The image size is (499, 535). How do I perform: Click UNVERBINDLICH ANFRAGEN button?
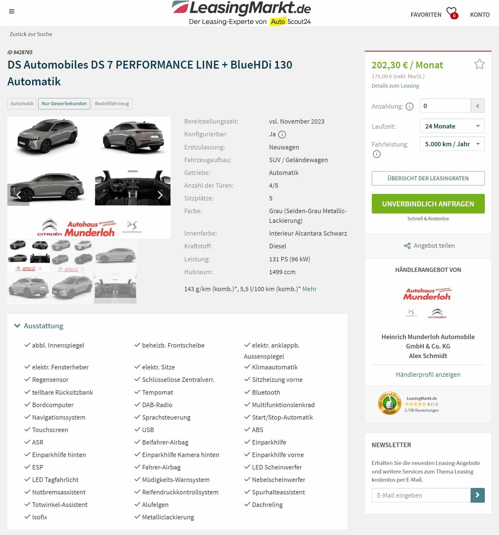tap(428, 204)
